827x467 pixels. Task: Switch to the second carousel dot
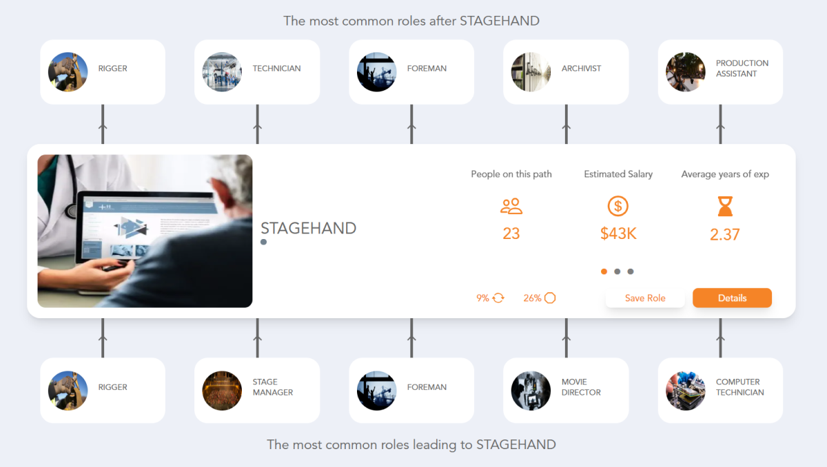click(x=617, y=271)
